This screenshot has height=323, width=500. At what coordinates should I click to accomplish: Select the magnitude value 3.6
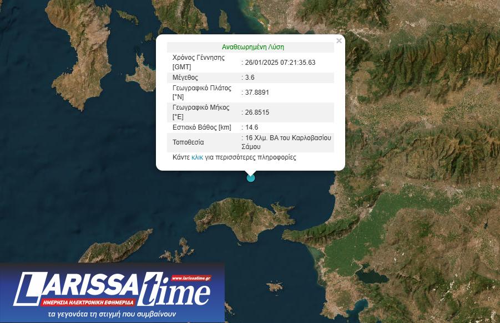click(x=250, y=78)
